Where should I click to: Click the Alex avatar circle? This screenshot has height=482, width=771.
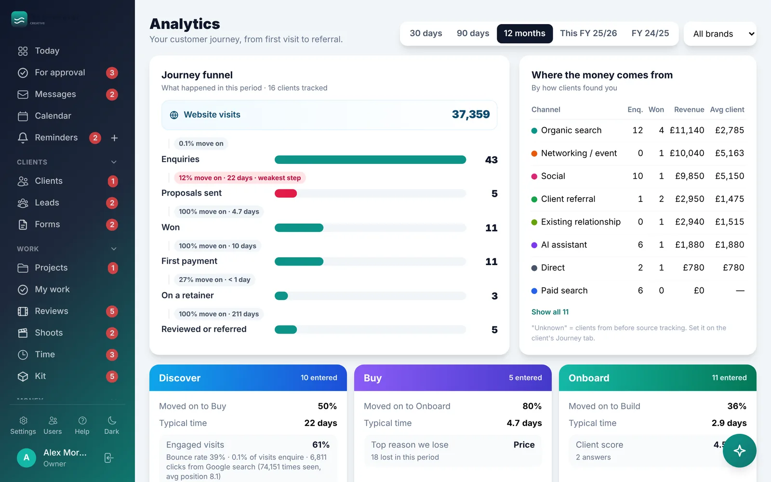(27, 458)
